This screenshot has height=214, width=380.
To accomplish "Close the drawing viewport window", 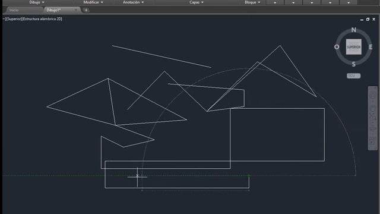I will (373, 19).
